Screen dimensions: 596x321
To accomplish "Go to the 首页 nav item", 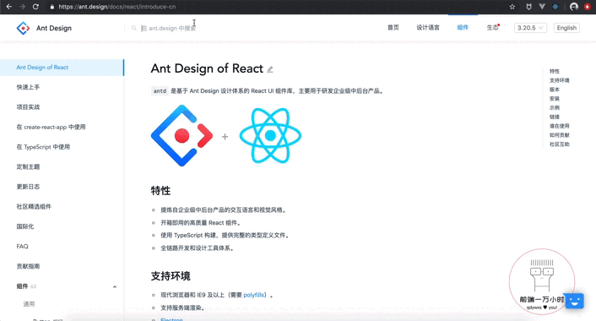I will tap(393, 27).
